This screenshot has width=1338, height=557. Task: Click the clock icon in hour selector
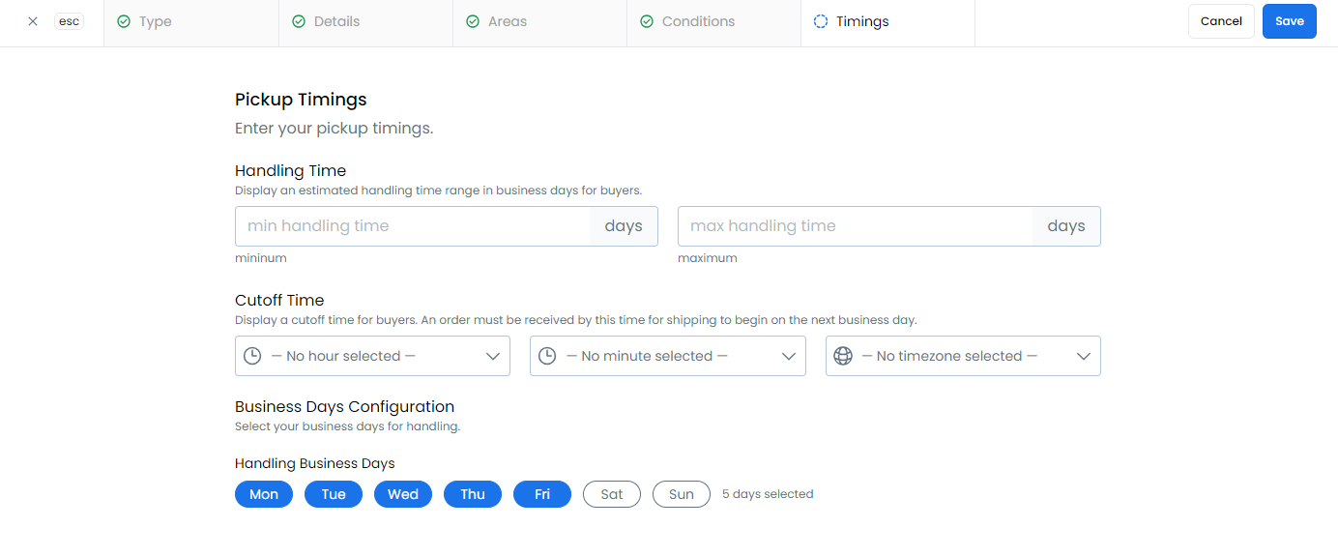(252, 356)
